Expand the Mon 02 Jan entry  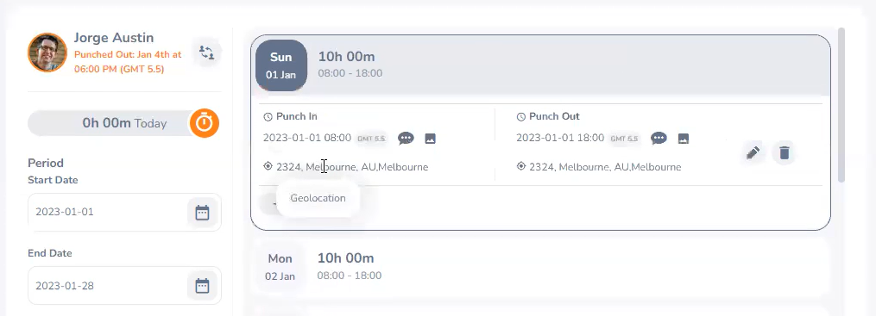point(540,266)
